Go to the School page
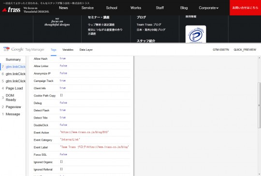Image resolution: width=261 pixels, height=176 pixels. point(112,8)
